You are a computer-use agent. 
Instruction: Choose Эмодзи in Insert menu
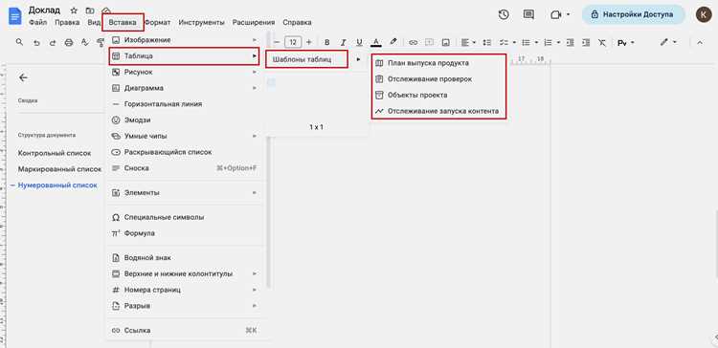click(185, 120)
